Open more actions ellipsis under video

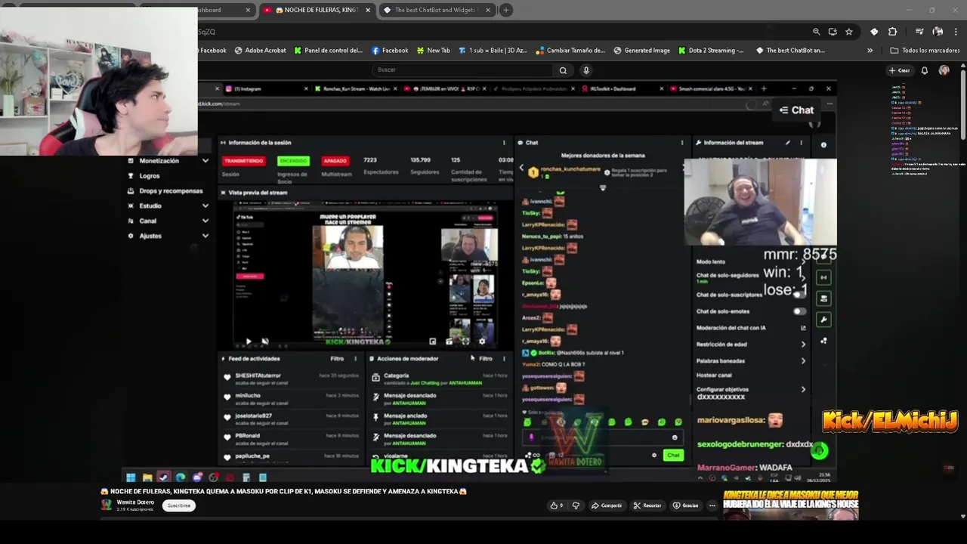click(x=712, y=505)
